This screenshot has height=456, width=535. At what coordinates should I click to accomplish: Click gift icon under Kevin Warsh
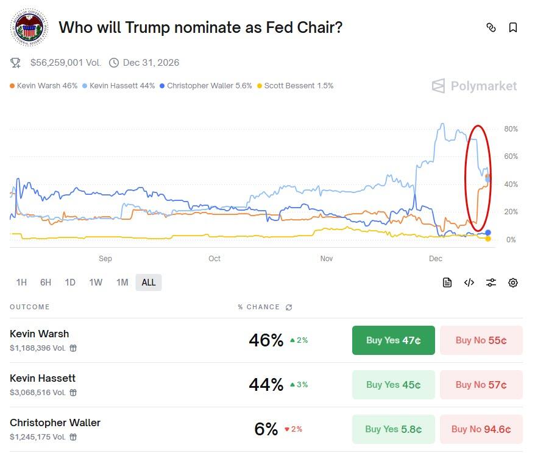pos(73,348)
